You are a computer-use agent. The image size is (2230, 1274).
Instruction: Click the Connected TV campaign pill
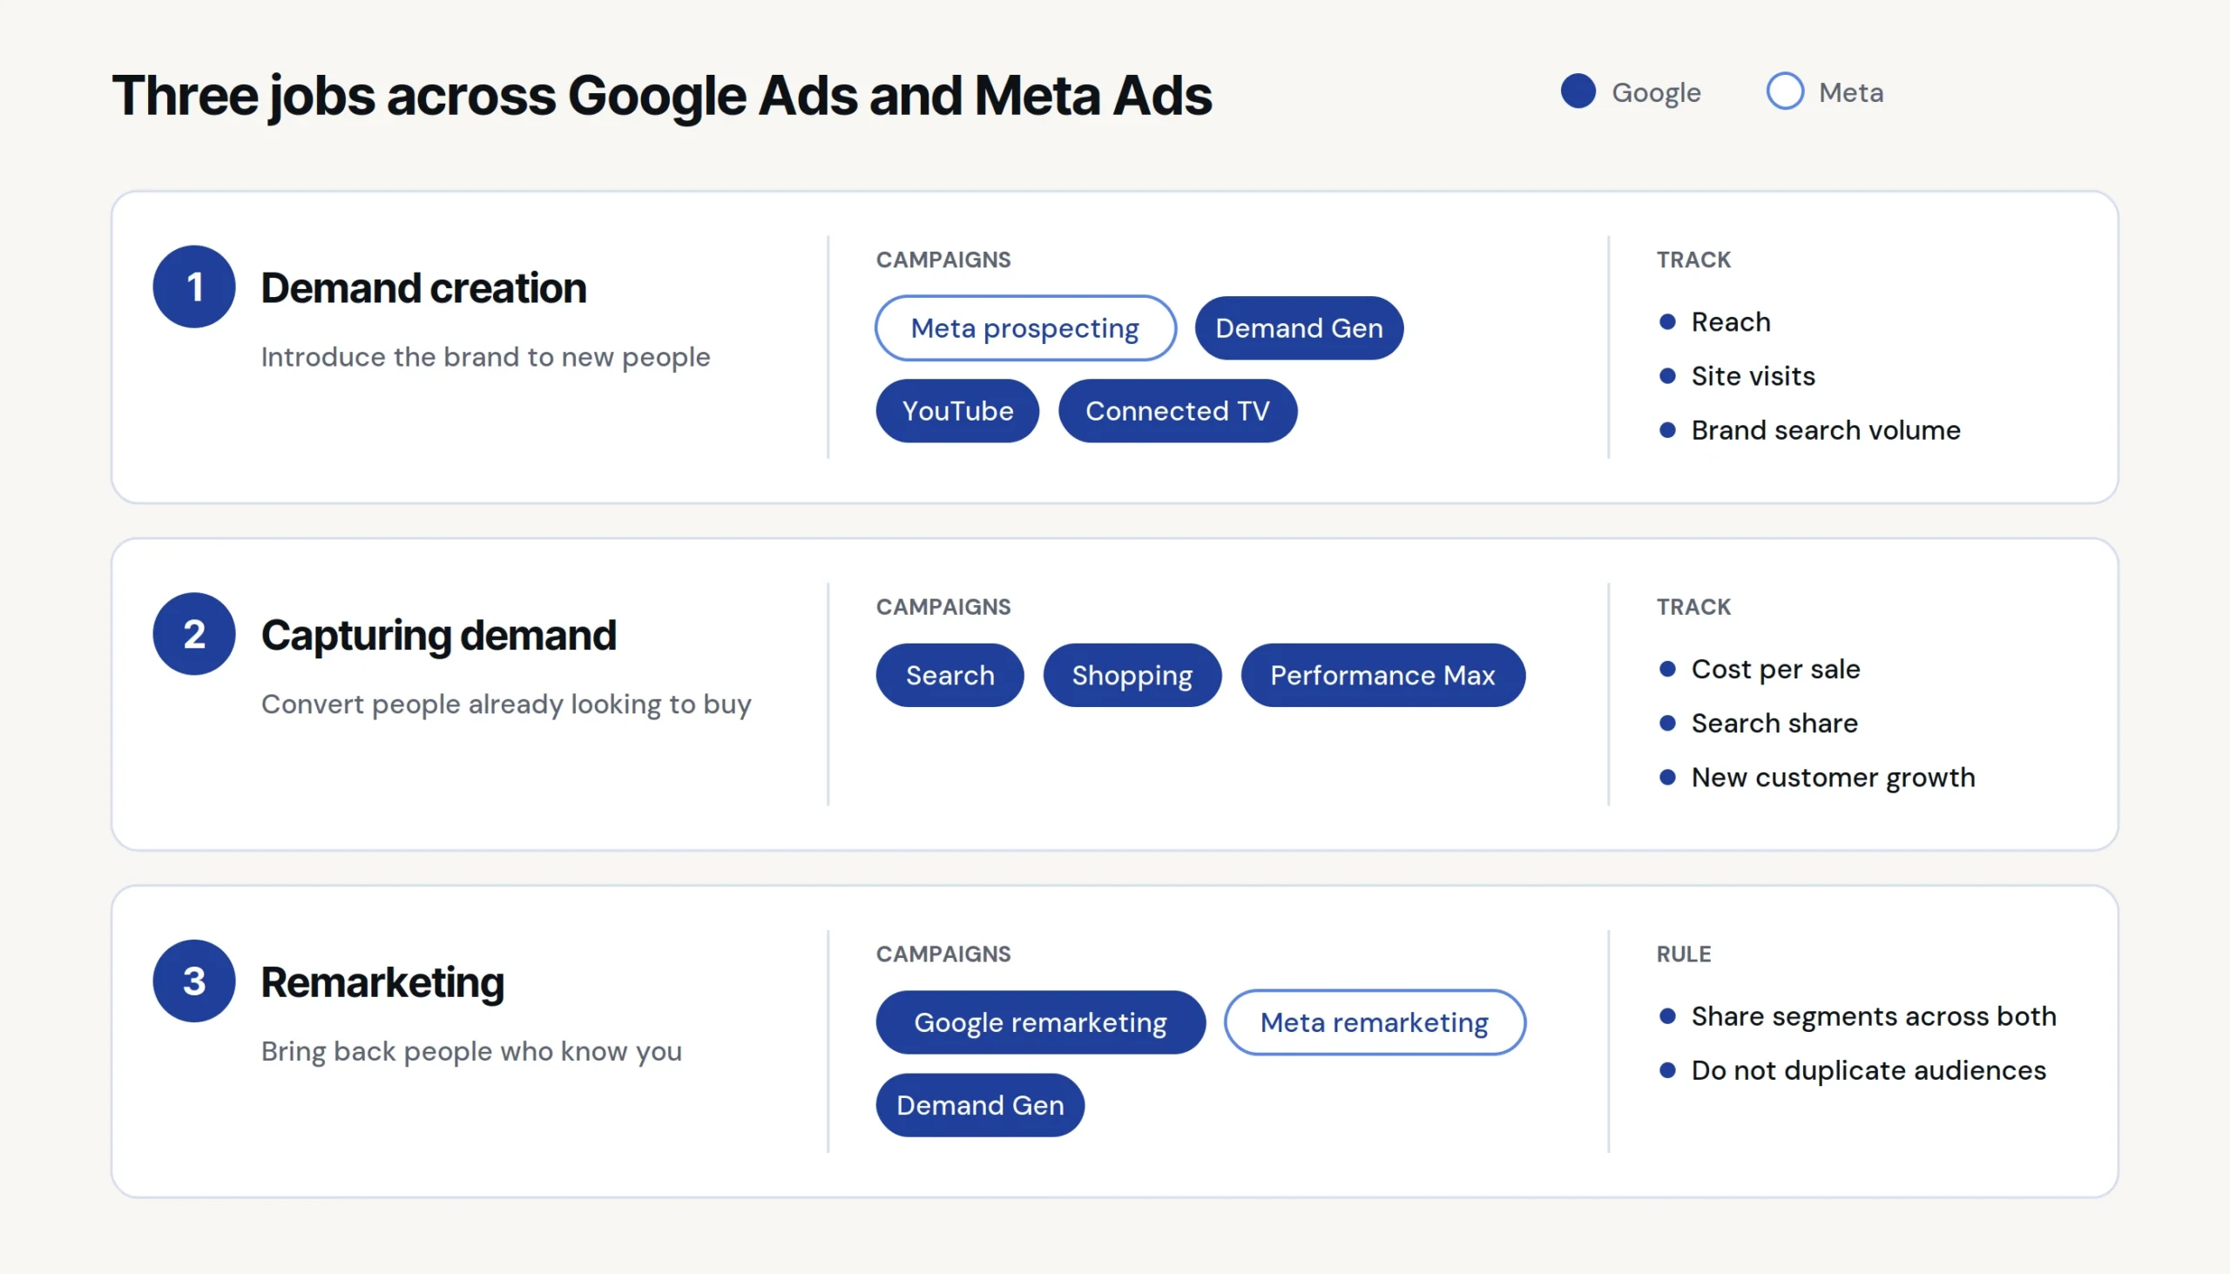point(1177,411)
